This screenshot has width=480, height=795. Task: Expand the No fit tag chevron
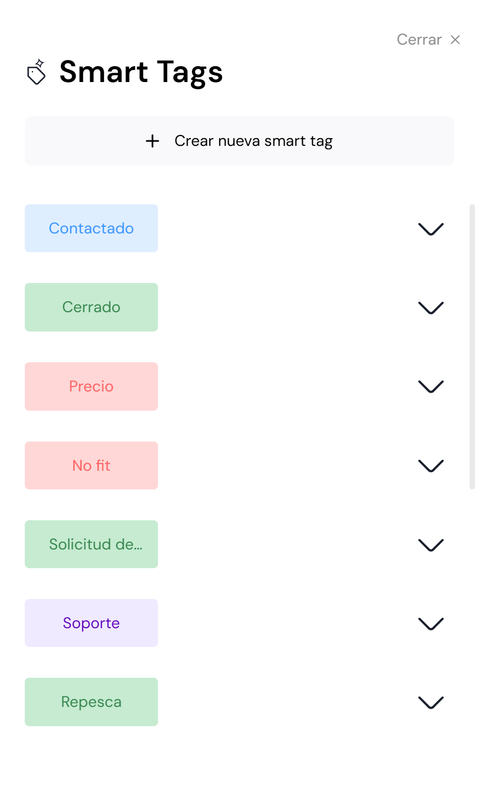click(430, 466)
